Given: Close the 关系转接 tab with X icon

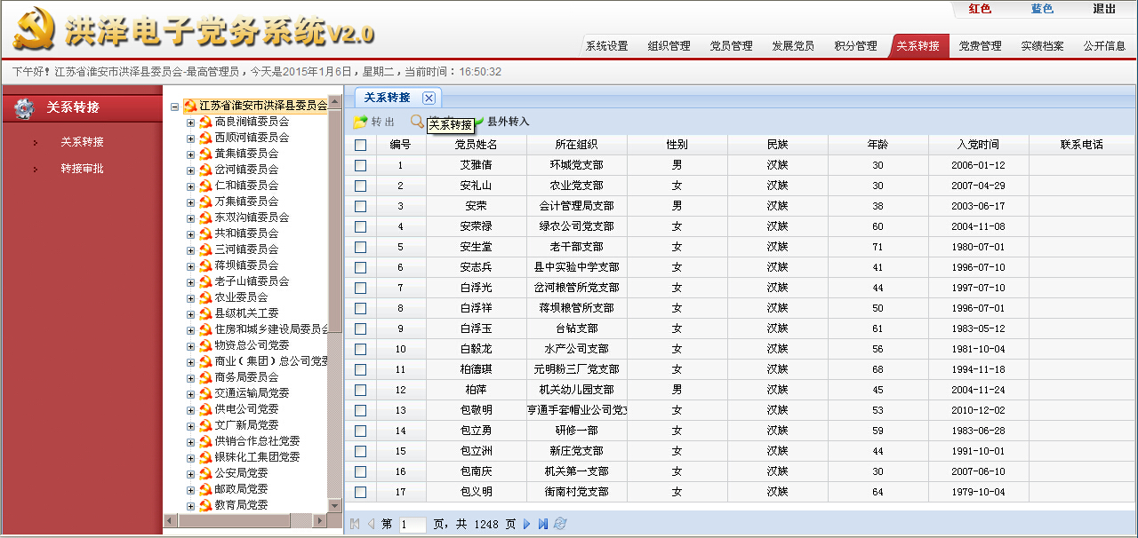Looking at the screenshot, I should tap(429, 98).
